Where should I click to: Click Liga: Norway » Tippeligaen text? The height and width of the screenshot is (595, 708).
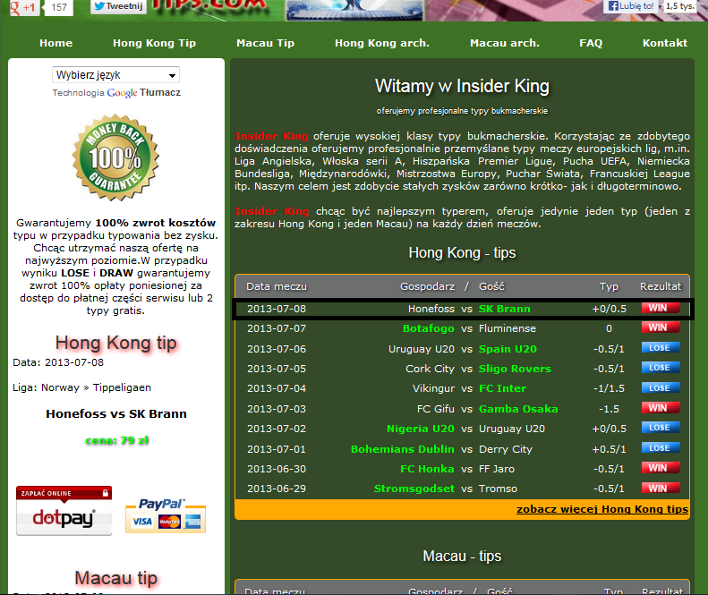pyautogui.click(x=81, y=387)
